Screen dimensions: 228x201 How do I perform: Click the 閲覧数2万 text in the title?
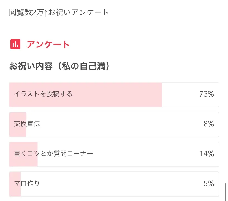(26, 12)
